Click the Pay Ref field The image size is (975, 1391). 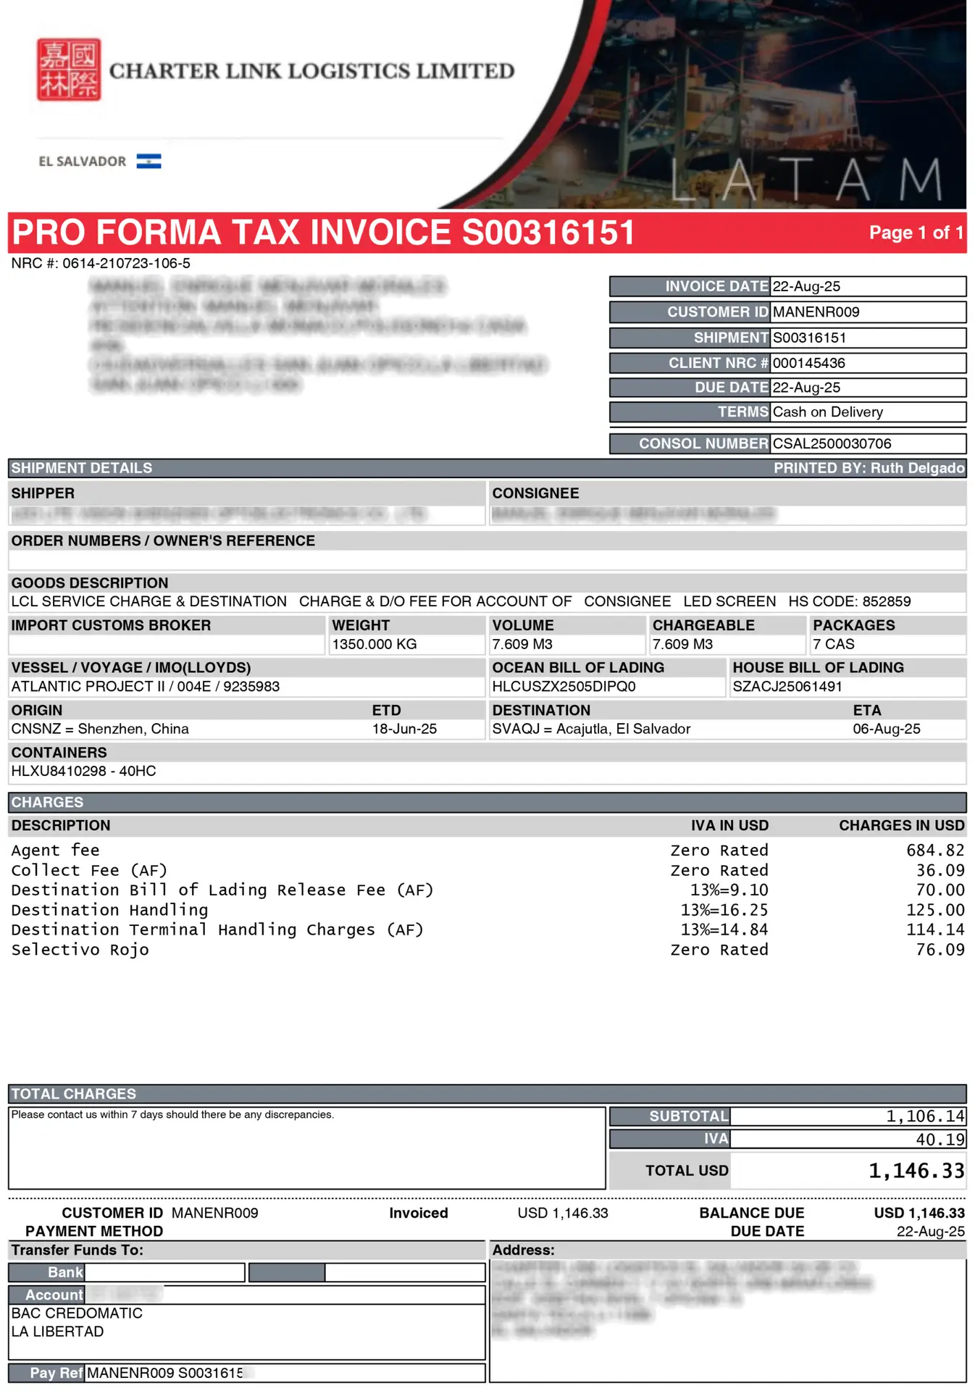(284, 1373)
